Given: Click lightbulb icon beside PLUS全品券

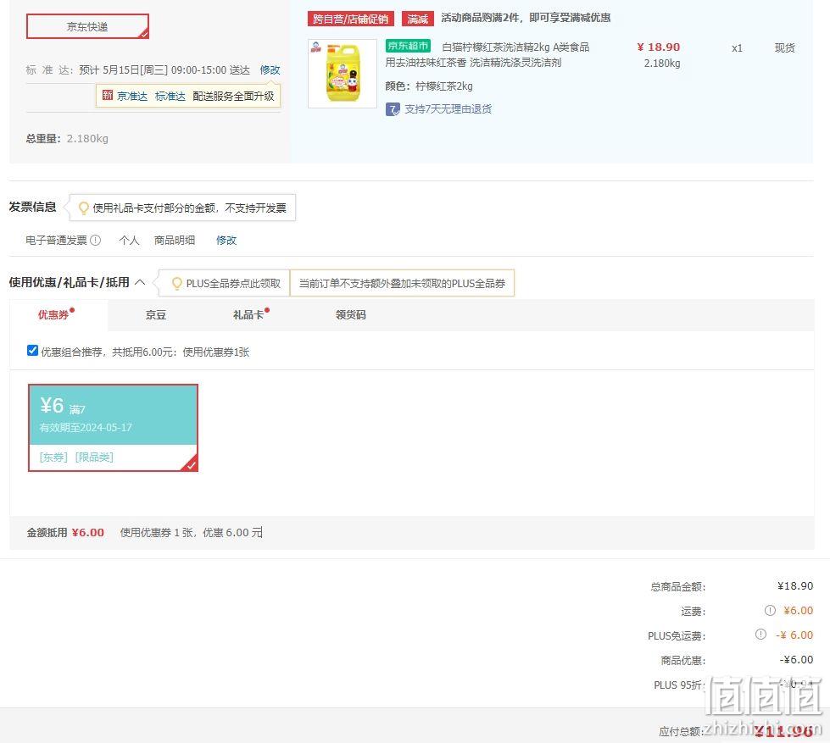Looking at the screenshot, I should point(177,284).
